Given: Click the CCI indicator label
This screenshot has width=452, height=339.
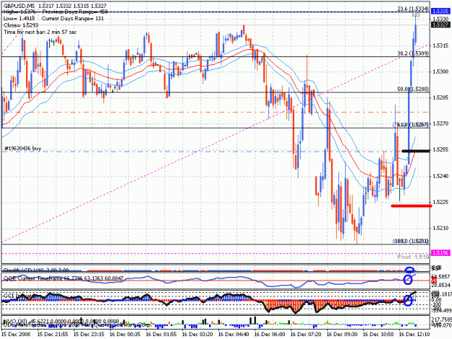Looking at the screenshot, I should pyautogui.click(x=17, y=296).
